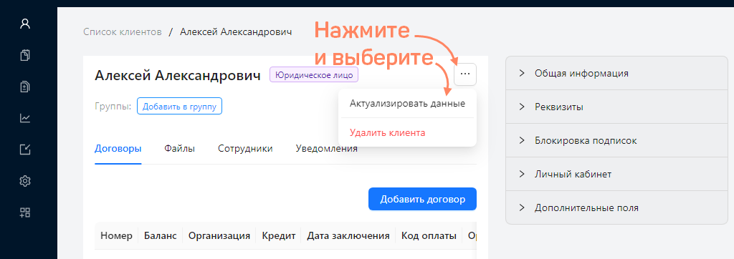
Task: Click the Организация column header
Action: coord(219,236)
